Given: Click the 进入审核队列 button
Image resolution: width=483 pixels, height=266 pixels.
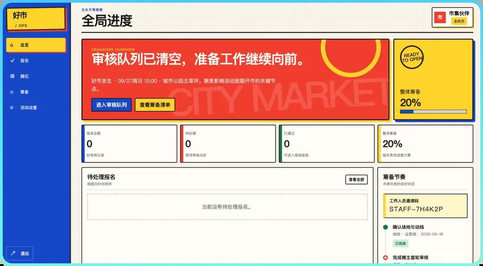Looking at the screenshot, I should (x=111, y=105).
